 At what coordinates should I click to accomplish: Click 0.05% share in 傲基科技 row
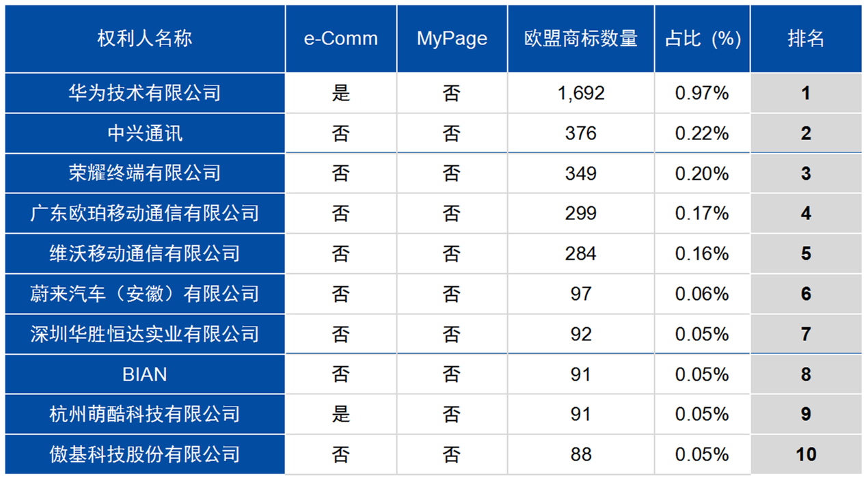(x=702, y=454)
